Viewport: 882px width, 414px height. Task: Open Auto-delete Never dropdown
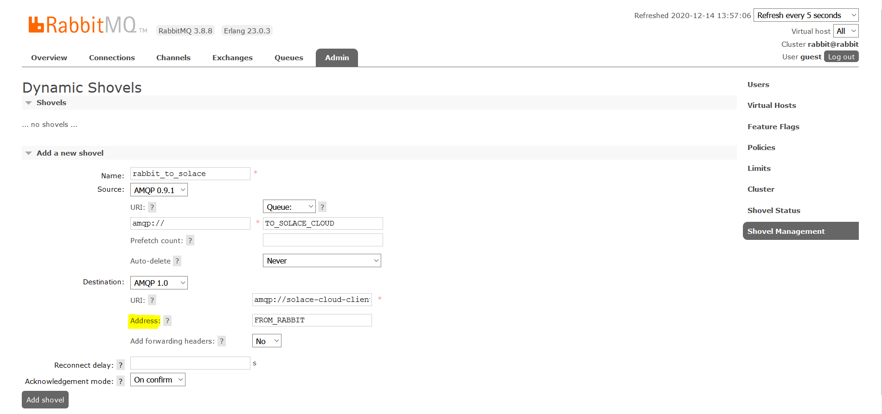coord(322,261)
